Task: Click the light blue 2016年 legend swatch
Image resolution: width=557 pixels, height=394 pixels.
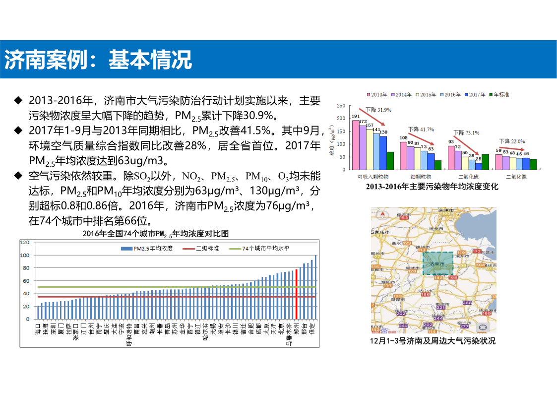Action: click(x=442, y=94)
